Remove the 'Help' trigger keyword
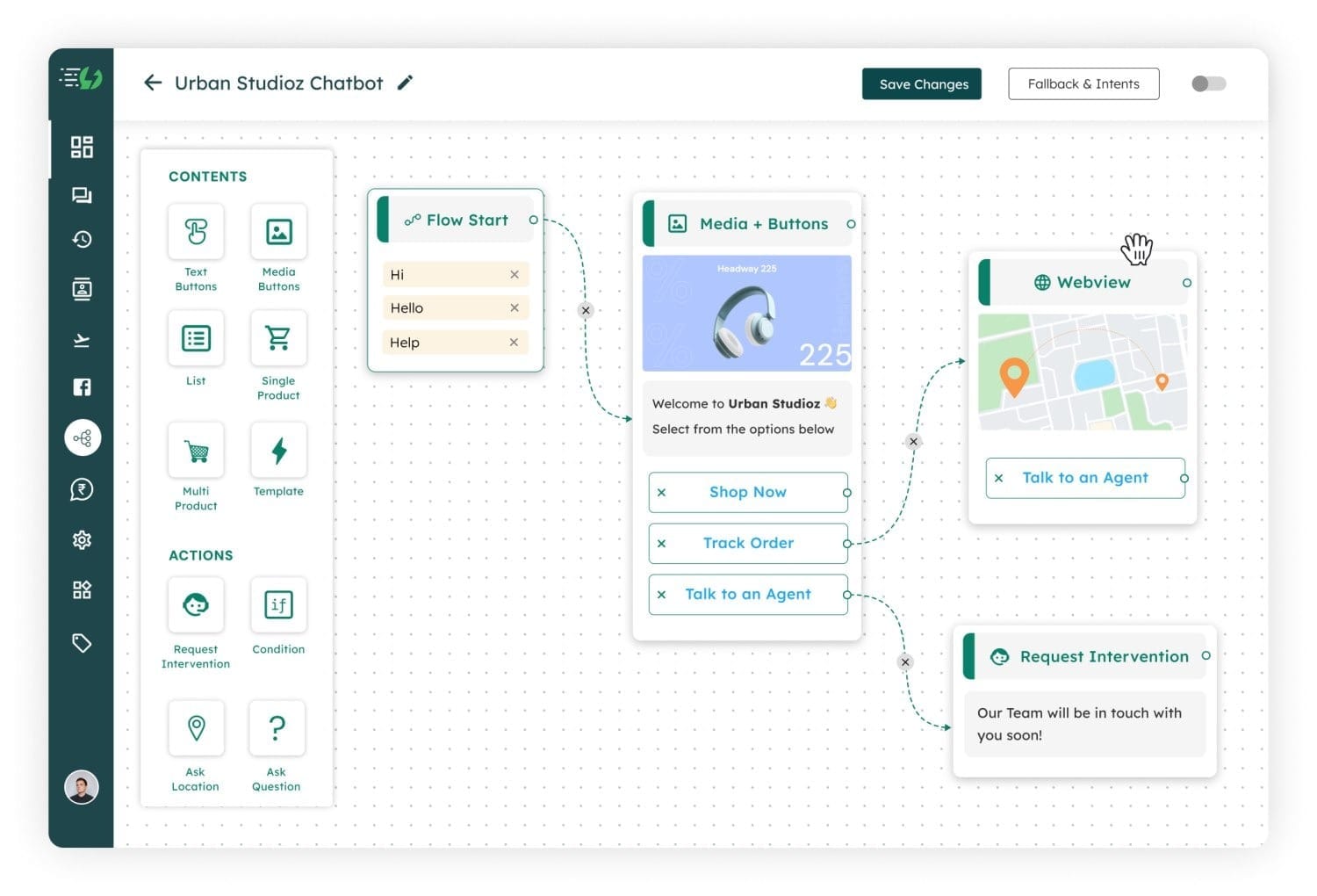The height and width of the screenshot is (896, 1317). click(x=515, y=342)
